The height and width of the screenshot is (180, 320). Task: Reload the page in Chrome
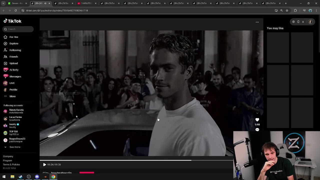15,10
